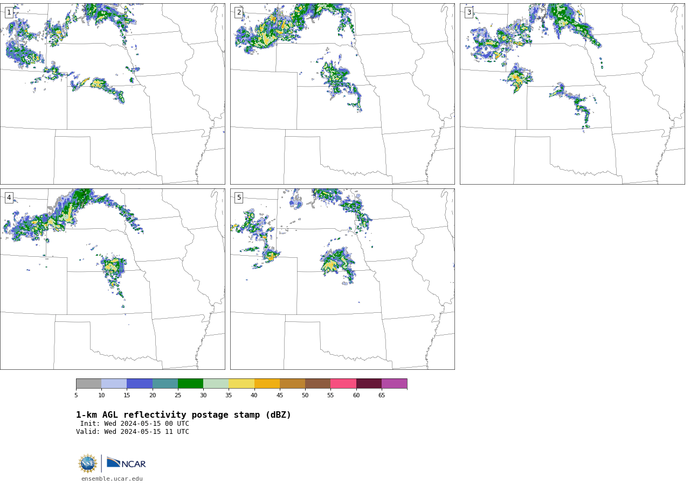The image size is (690, 485).
Task: Click the panel number label '4'
Action: click(x=9, y=198)
